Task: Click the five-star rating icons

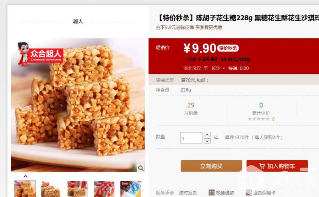Action: tap(258, 119)
